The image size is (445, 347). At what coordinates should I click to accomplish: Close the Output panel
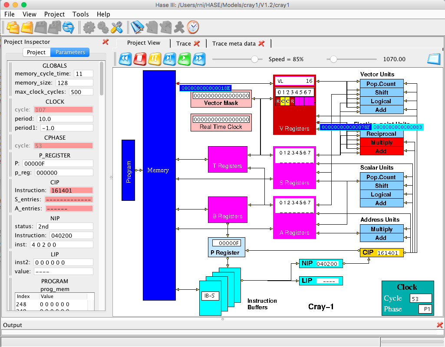[440, 325]
